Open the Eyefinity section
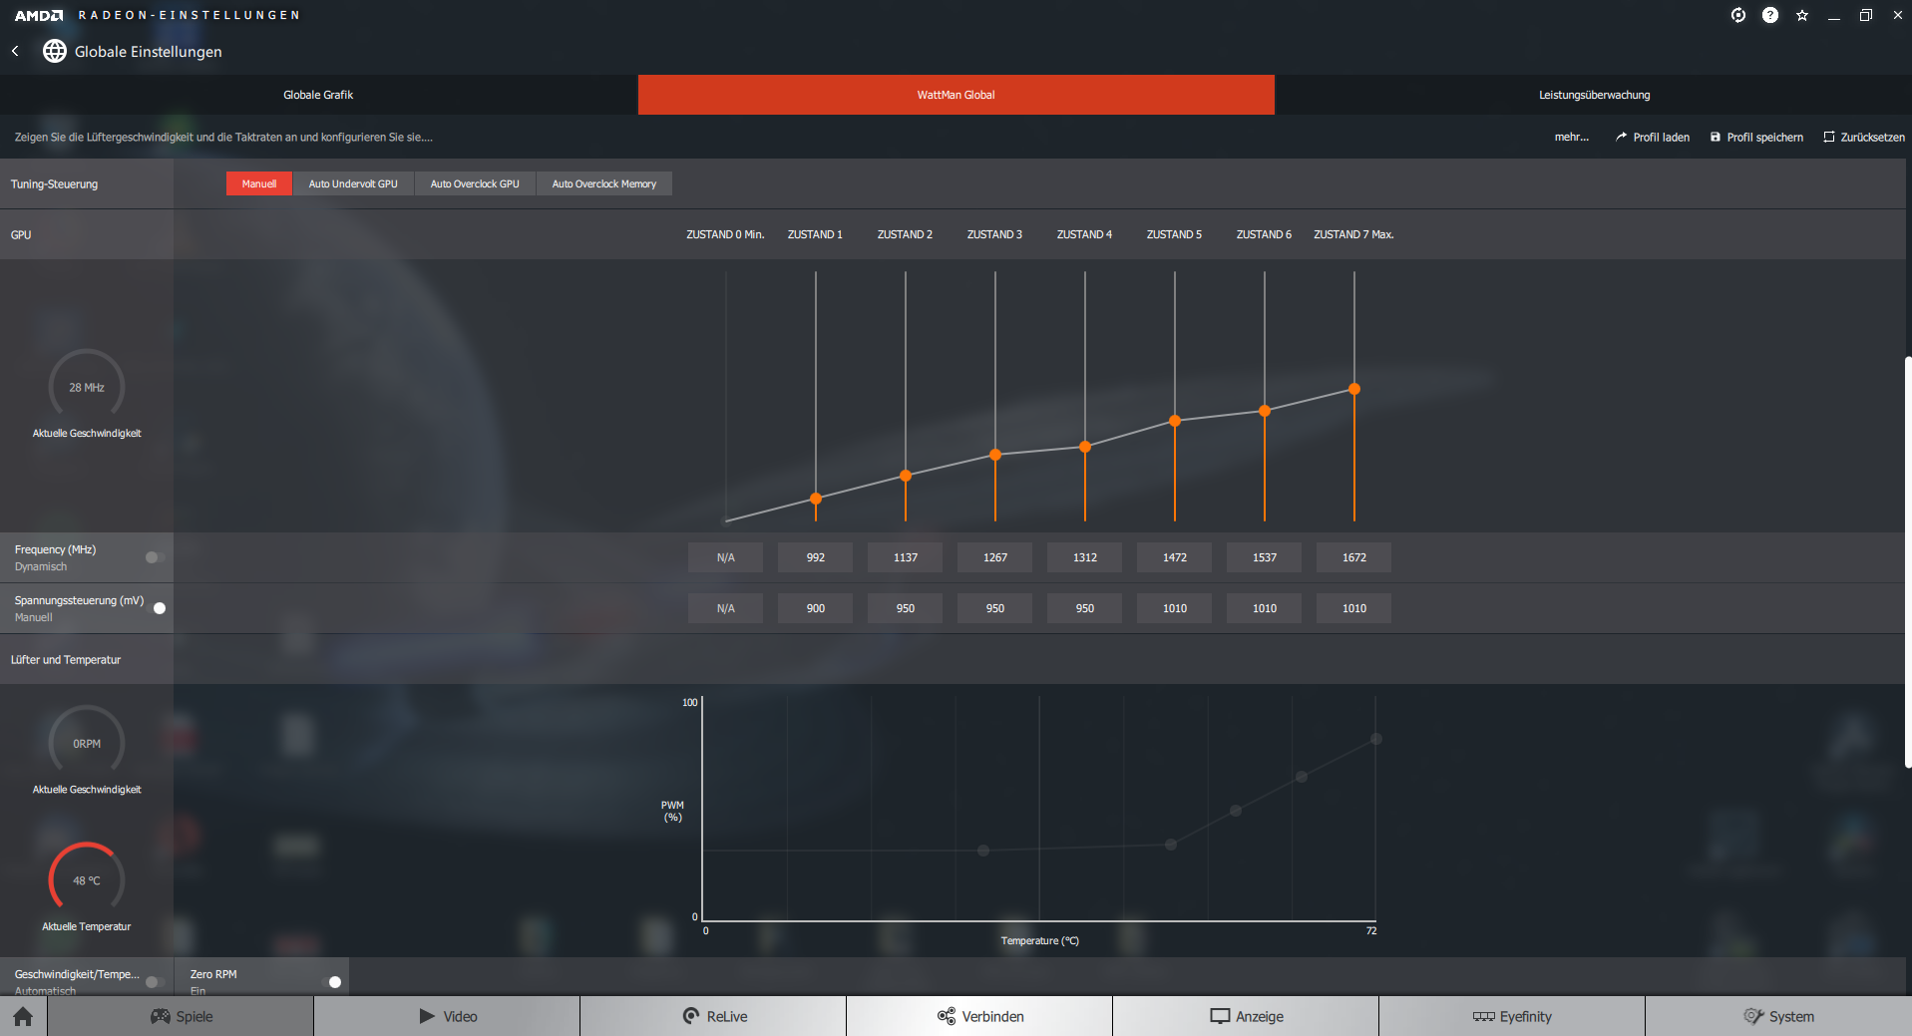This screenshot has width=1912, height=1036. coord(1512,1016)
